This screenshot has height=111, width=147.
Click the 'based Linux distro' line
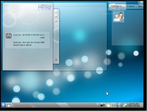coord(22,45)
